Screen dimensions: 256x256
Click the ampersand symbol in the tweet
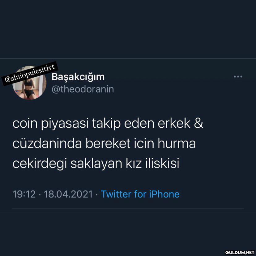coord(198,123)
